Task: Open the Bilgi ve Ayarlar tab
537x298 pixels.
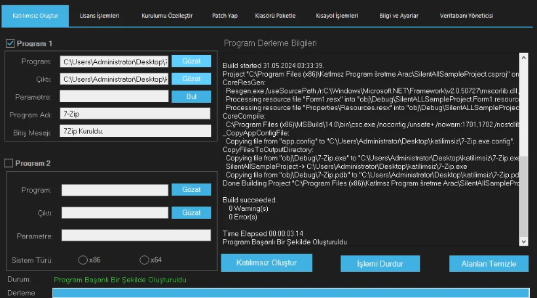Action: coord(399,15)
